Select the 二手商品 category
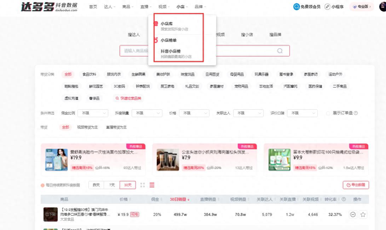 [x=340, y=86]
